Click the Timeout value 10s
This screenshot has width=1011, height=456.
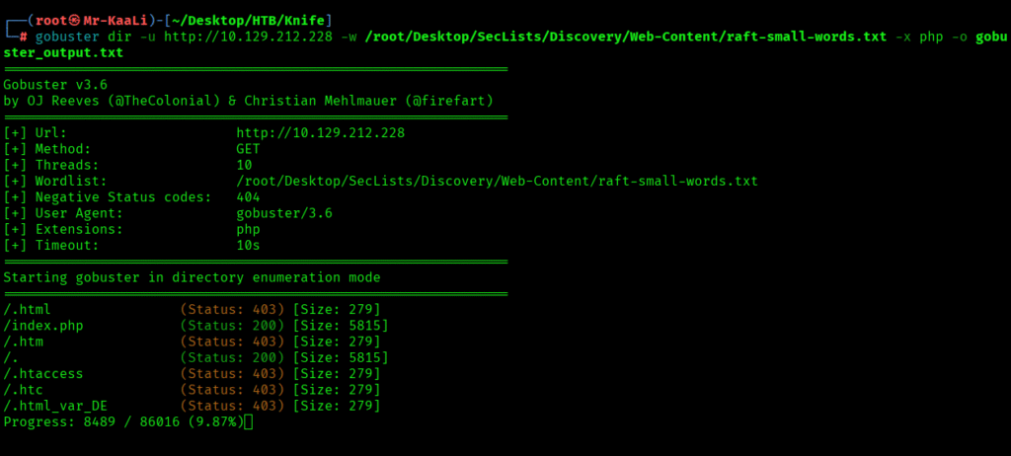pyautogui.click(x=248, y=245)
